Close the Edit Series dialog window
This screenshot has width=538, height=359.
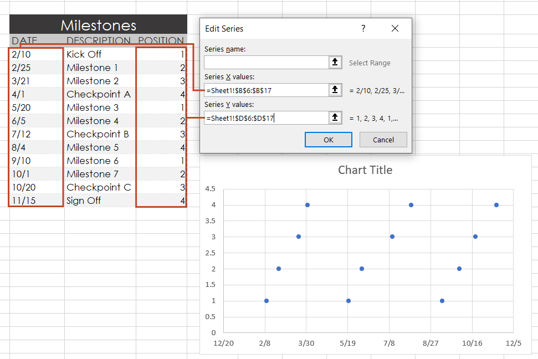[x=394, y=28]
